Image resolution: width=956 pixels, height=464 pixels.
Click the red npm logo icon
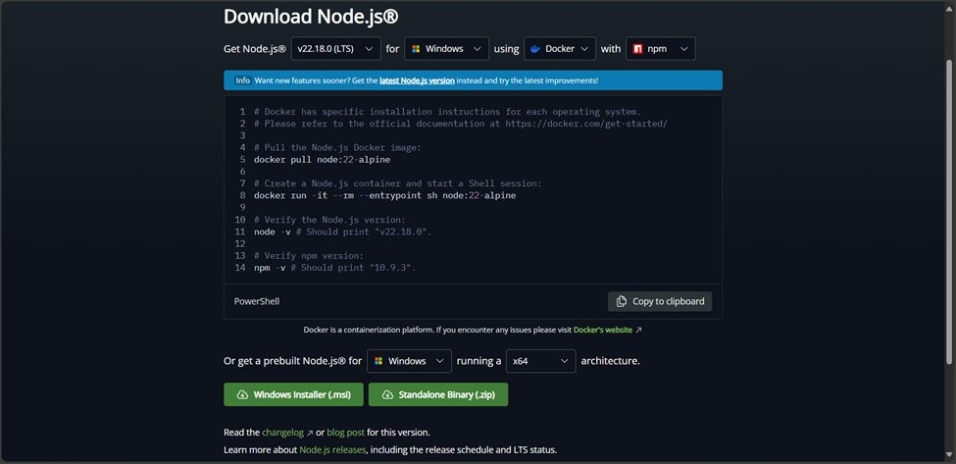637,49
